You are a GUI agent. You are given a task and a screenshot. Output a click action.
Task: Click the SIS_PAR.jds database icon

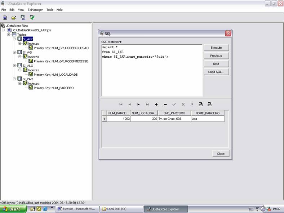pos(9,30)
